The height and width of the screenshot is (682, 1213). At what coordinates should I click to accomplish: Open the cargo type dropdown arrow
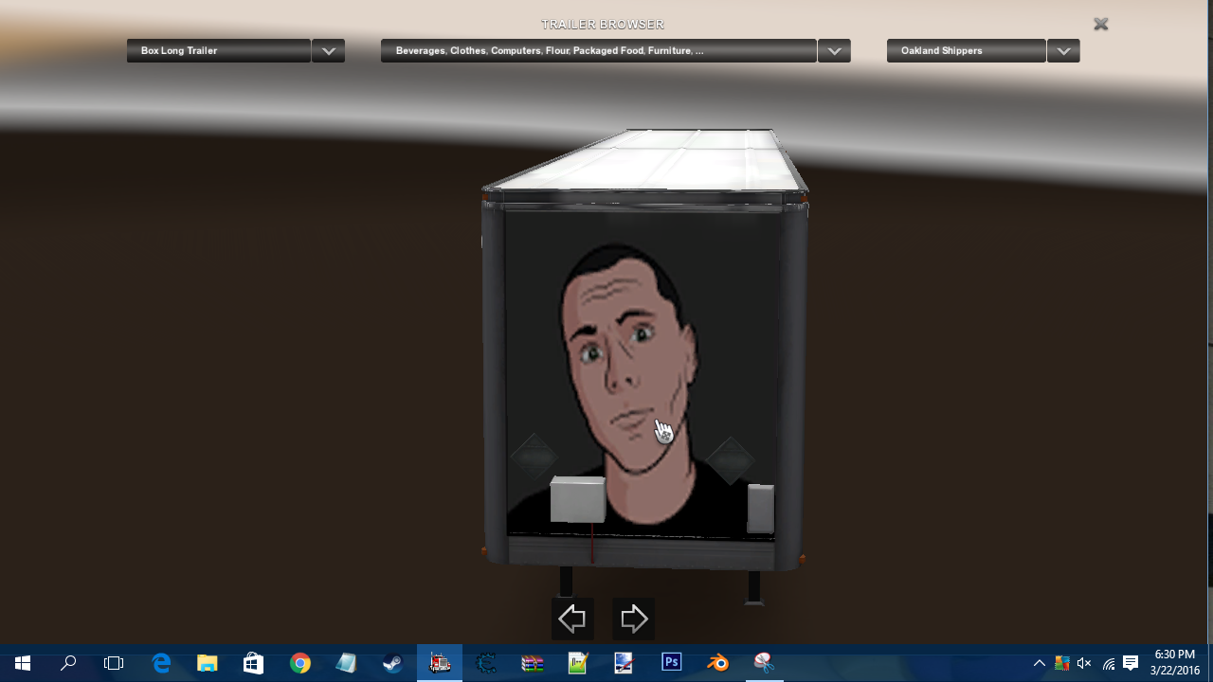tap(834, 51)
